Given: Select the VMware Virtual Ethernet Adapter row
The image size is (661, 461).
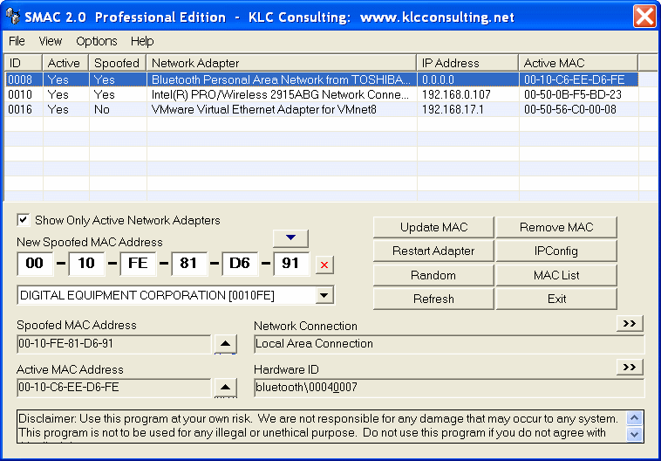Looking at the screenshot, I should click(279, 109).
